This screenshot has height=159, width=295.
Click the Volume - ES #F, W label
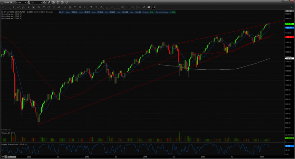point(8,133)
